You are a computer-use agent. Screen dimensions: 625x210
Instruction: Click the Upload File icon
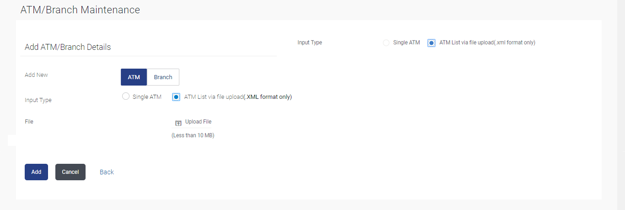tap(178, 123)
